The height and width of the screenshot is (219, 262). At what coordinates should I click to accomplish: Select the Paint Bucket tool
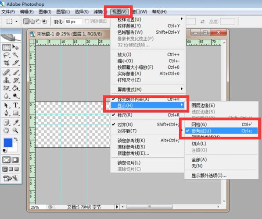15,88
